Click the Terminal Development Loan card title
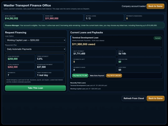The height and width of the screenshot is (126, 168). pos(85,38)
